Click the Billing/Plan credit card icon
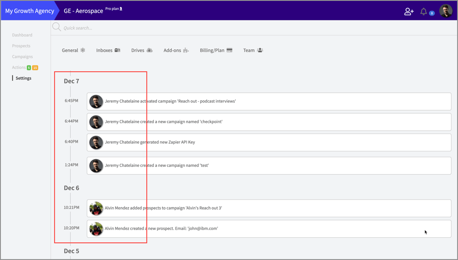Image resolution: width=458 pixels, height=260 pixels. (x=229, y=50)
